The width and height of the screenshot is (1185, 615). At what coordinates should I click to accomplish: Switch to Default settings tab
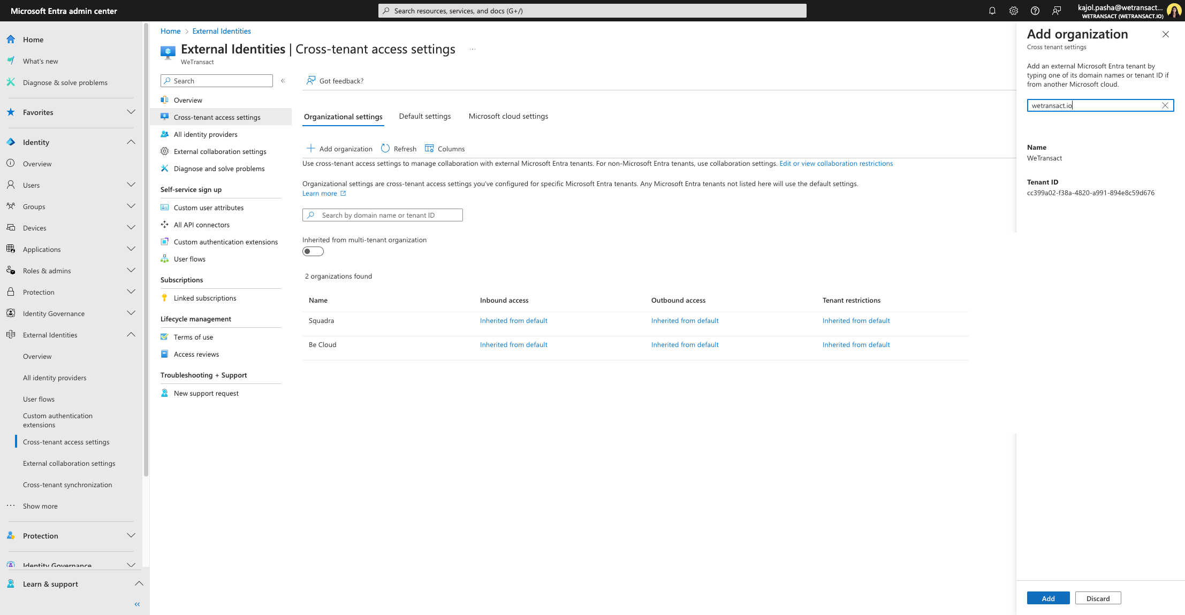pos(425,116)
